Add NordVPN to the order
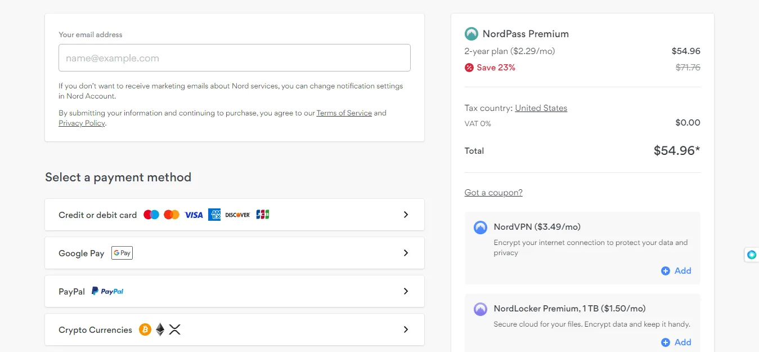 pos(676,271)
